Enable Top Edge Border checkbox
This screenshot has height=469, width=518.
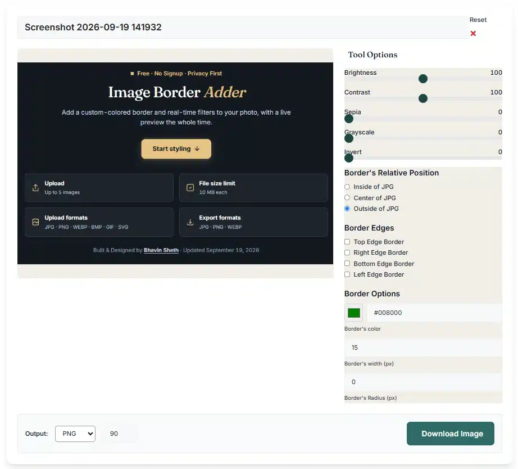tap(347, 242)
